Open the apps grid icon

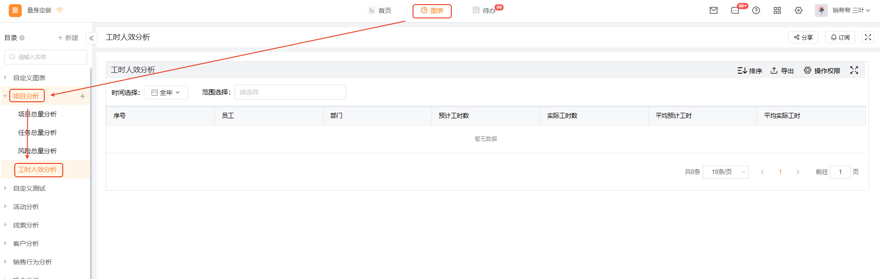click(777, 10)
